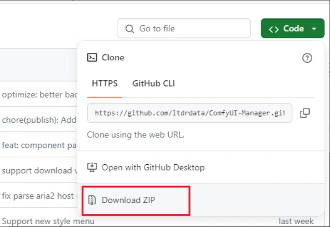Open commit 'feat: component pa'

(40, 145)
